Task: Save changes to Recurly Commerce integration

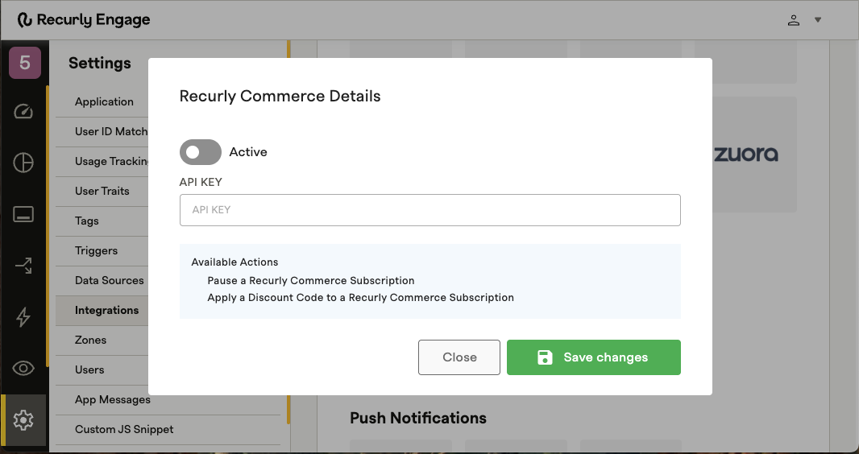Action: (593, 357)
